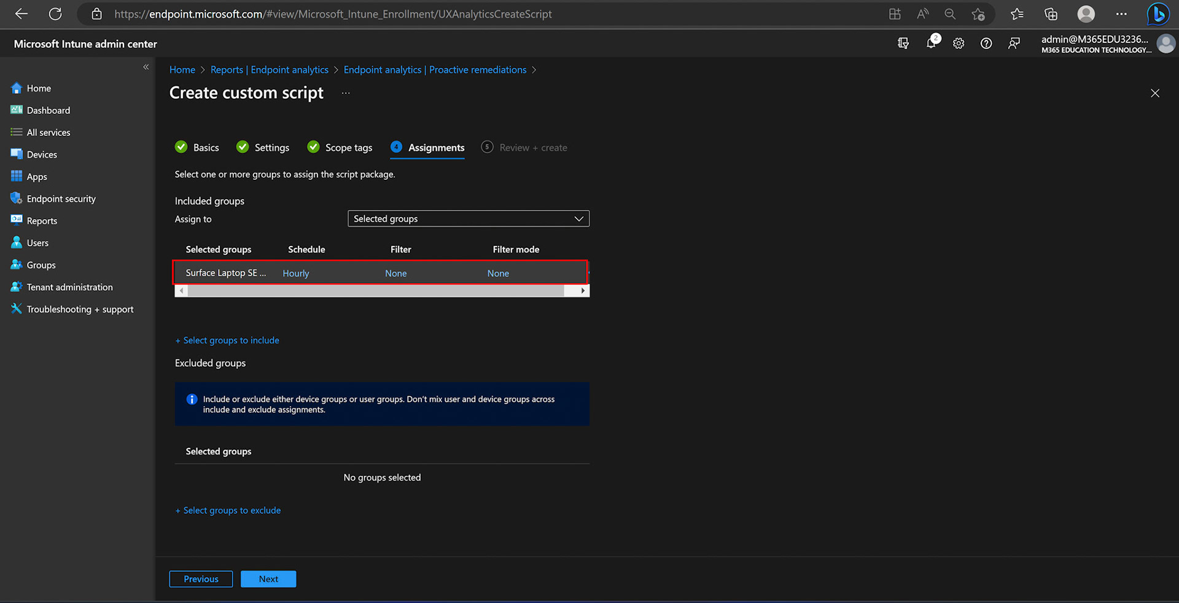Open the ellipsis next to page title
This screenshot has height=603, width=1179.
346,93
